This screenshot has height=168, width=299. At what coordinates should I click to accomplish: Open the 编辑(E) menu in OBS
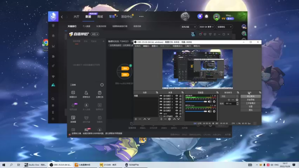146,46
